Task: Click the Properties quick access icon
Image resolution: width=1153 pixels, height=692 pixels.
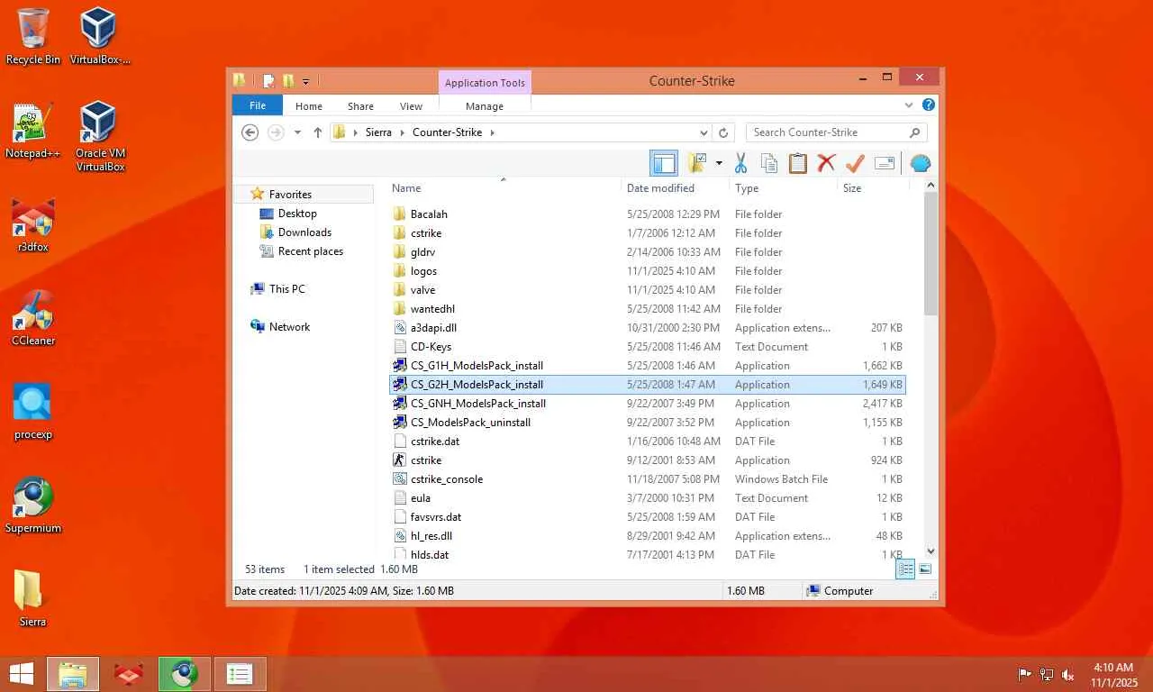Action: point(268,81)
